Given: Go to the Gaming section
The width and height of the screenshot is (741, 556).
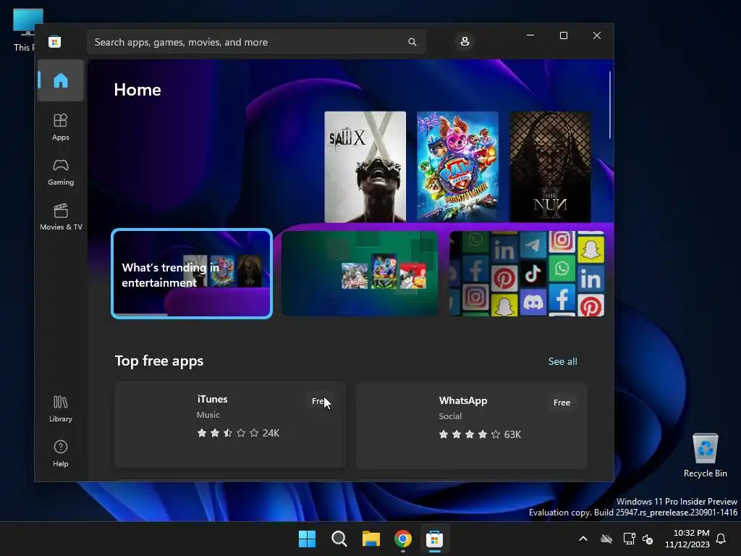Looking at the screenshot, I should tap(61, 172).
